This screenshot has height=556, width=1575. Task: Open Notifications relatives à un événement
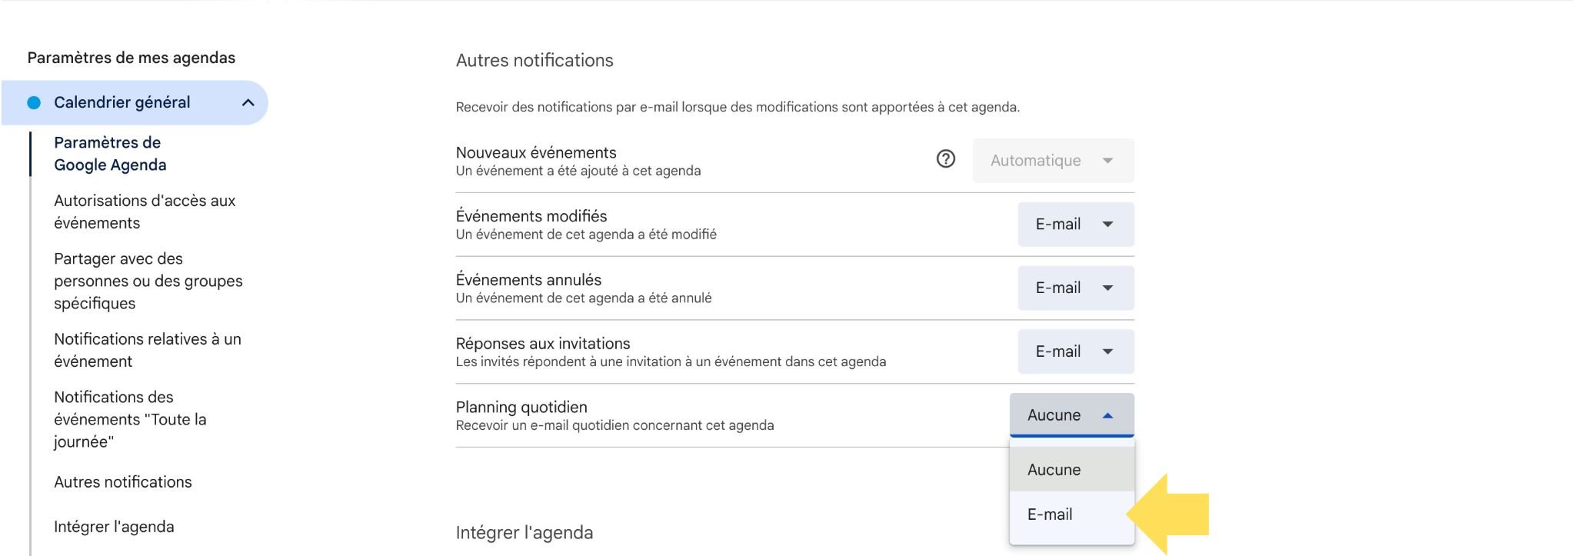point(147,349)
